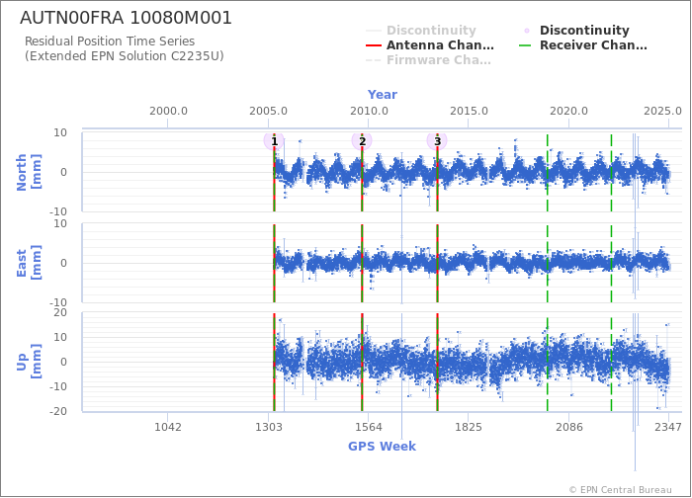Viewport: 692px width, 498px height.
Task: Click the 2000.0 year tick label
Action: pyautogui.click(x=168, y=111)
